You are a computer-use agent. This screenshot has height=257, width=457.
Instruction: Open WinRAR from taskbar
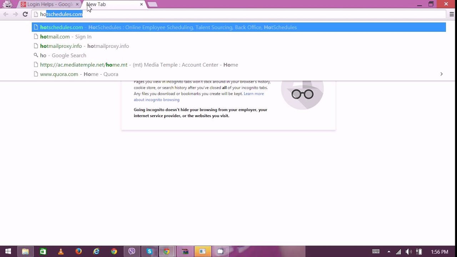185,251
